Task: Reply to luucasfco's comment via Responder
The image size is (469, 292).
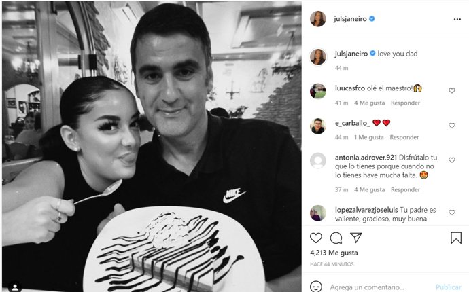Action: tap(405, 103)
